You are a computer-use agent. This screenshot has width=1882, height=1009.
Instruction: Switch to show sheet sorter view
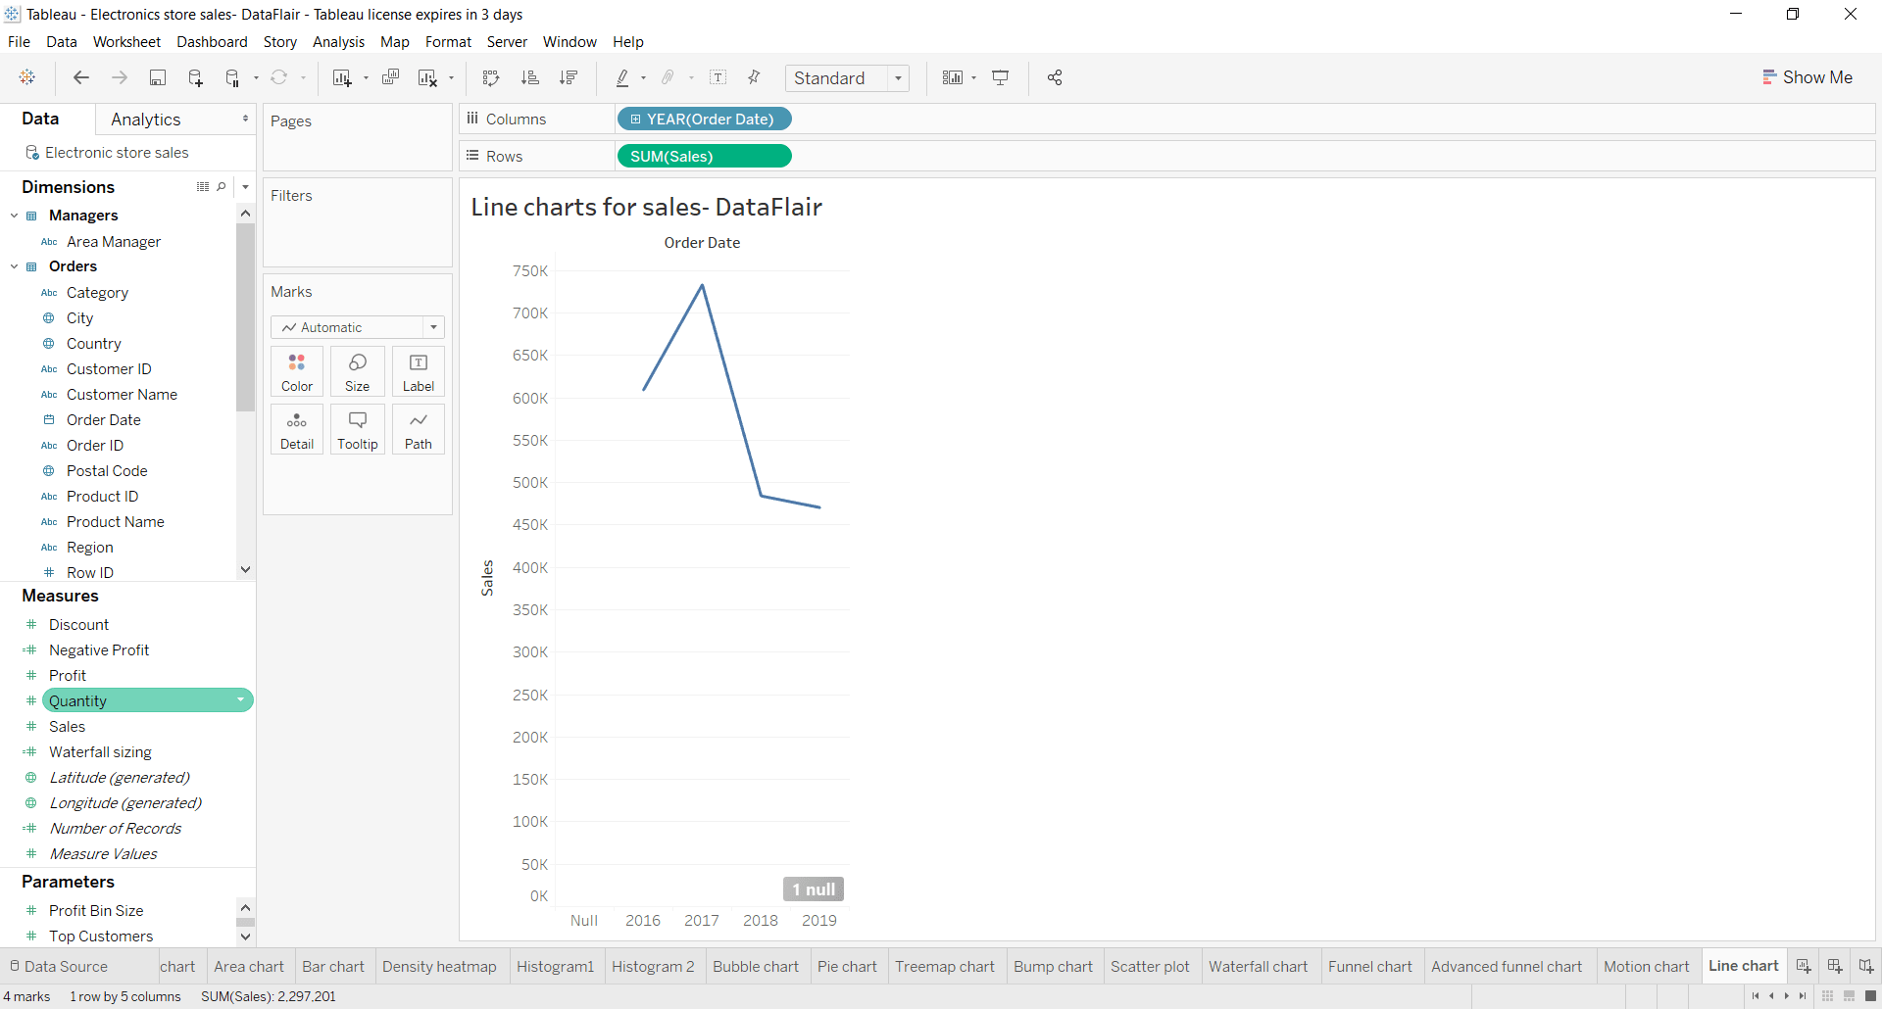tap(1827, 996)
